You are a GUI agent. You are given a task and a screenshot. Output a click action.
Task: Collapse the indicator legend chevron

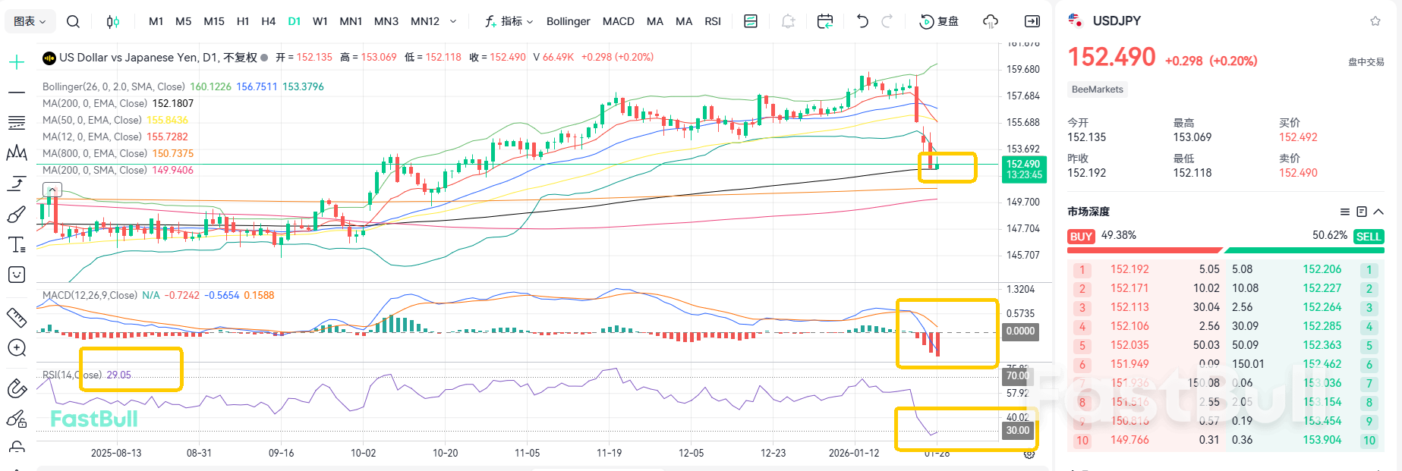(52, 190)
